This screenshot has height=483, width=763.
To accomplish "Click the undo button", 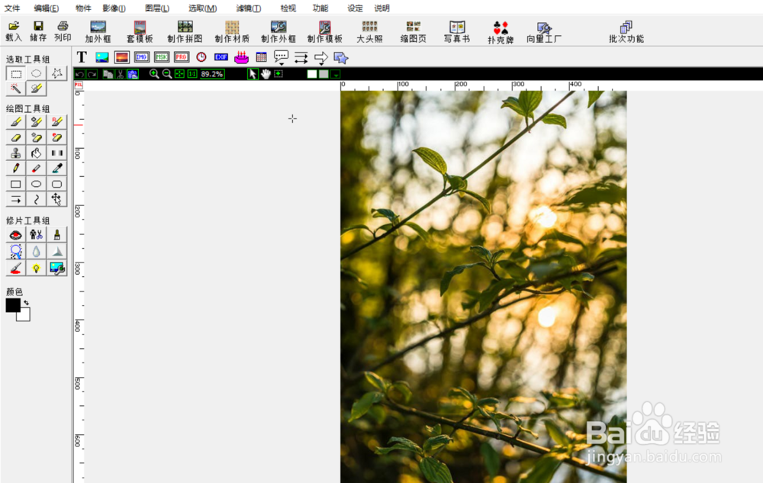I will 80,75.
